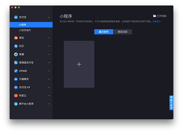
Task: Expand the 跨平台小程序 section arrow
Action: (49, 104)
